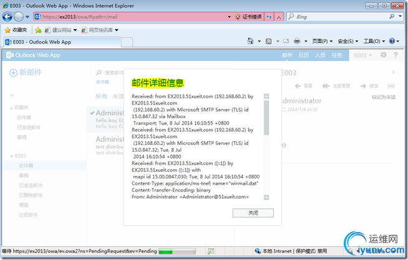Click message details scrollbar down arrow
Image resolution: width=408 pixels, height=260 pixels.
pos(266,197)
